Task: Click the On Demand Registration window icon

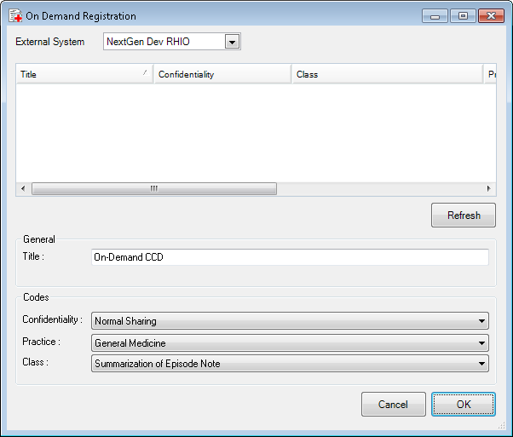Action: [15, 15]
